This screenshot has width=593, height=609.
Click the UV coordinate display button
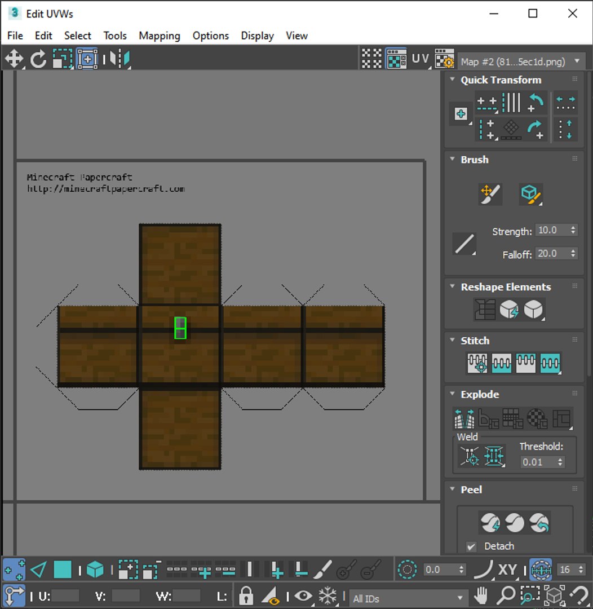click(x=421, y=59)
